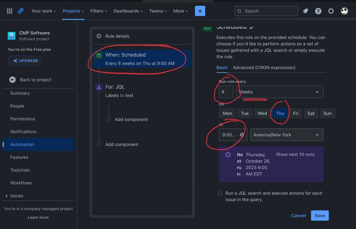
Task: Click the Rule details info icon
Action: point(99,36)
